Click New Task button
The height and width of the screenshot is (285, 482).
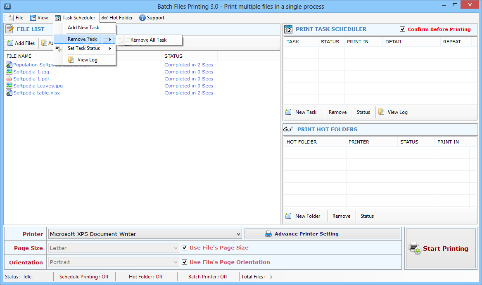[301, 112]
